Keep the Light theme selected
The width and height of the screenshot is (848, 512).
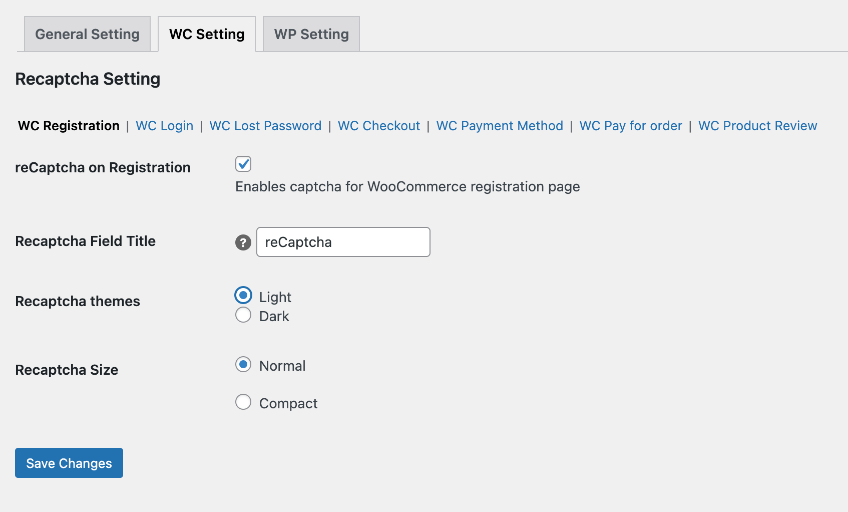pyautogui.click(x=243, y=296)
